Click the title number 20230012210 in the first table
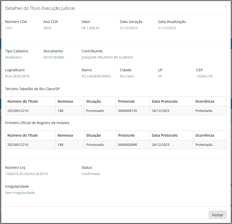This screenshot has width=232, height=224. pyautogui.click(x=18, y=111)
